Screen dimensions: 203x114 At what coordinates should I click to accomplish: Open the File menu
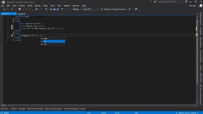3,6
